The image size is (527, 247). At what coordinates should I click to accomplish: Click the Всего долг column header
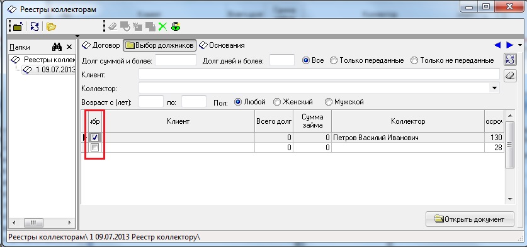click(274, 121)
